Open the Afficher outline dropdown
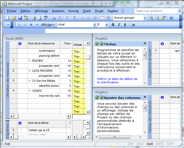The width and height of the screenshot is (184, 148). [x=48, y=25]
